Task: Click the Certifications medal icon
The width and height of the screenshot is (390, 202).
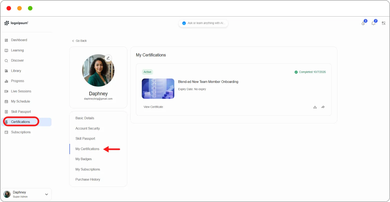Action: pos(6,122)
